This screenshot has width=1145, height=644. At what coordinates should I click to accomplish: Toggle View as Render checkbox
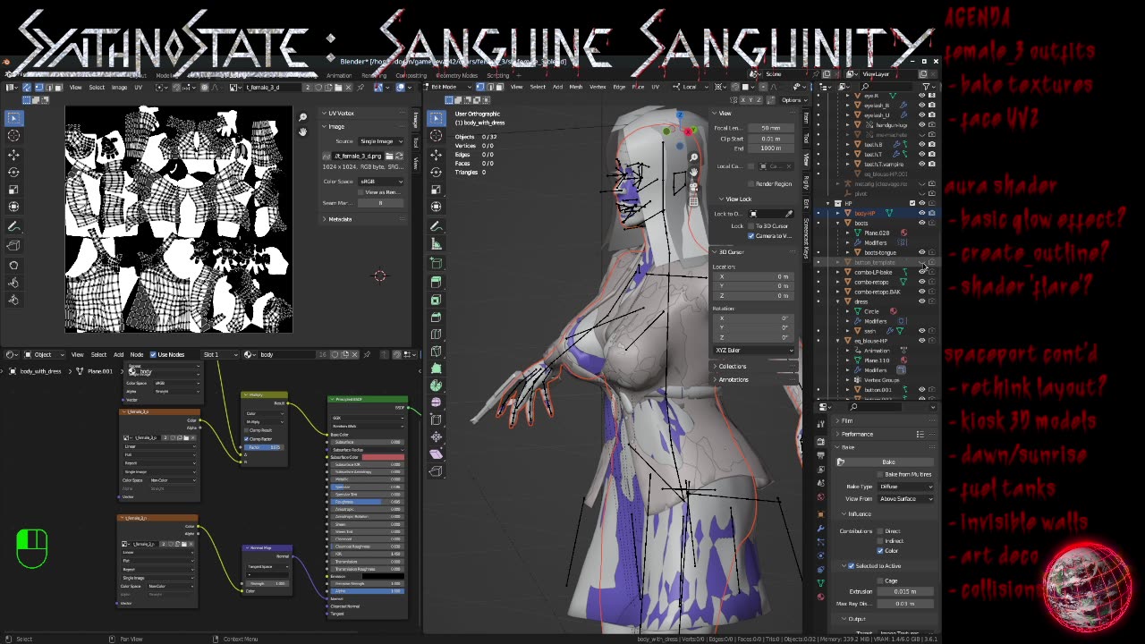pyautogui.click(x=361, y=192)
